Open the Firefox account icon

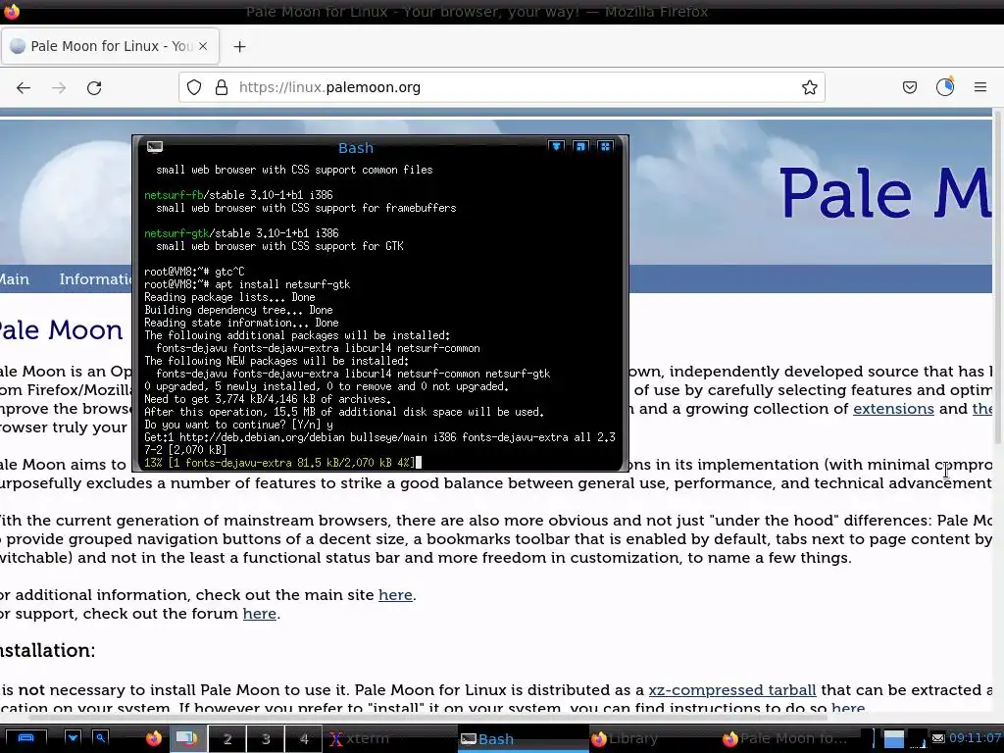[x=945, y=86]
